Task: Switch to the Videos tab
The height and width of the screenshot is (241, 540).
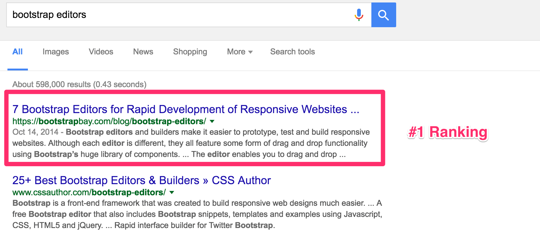Action: point(101,52)
